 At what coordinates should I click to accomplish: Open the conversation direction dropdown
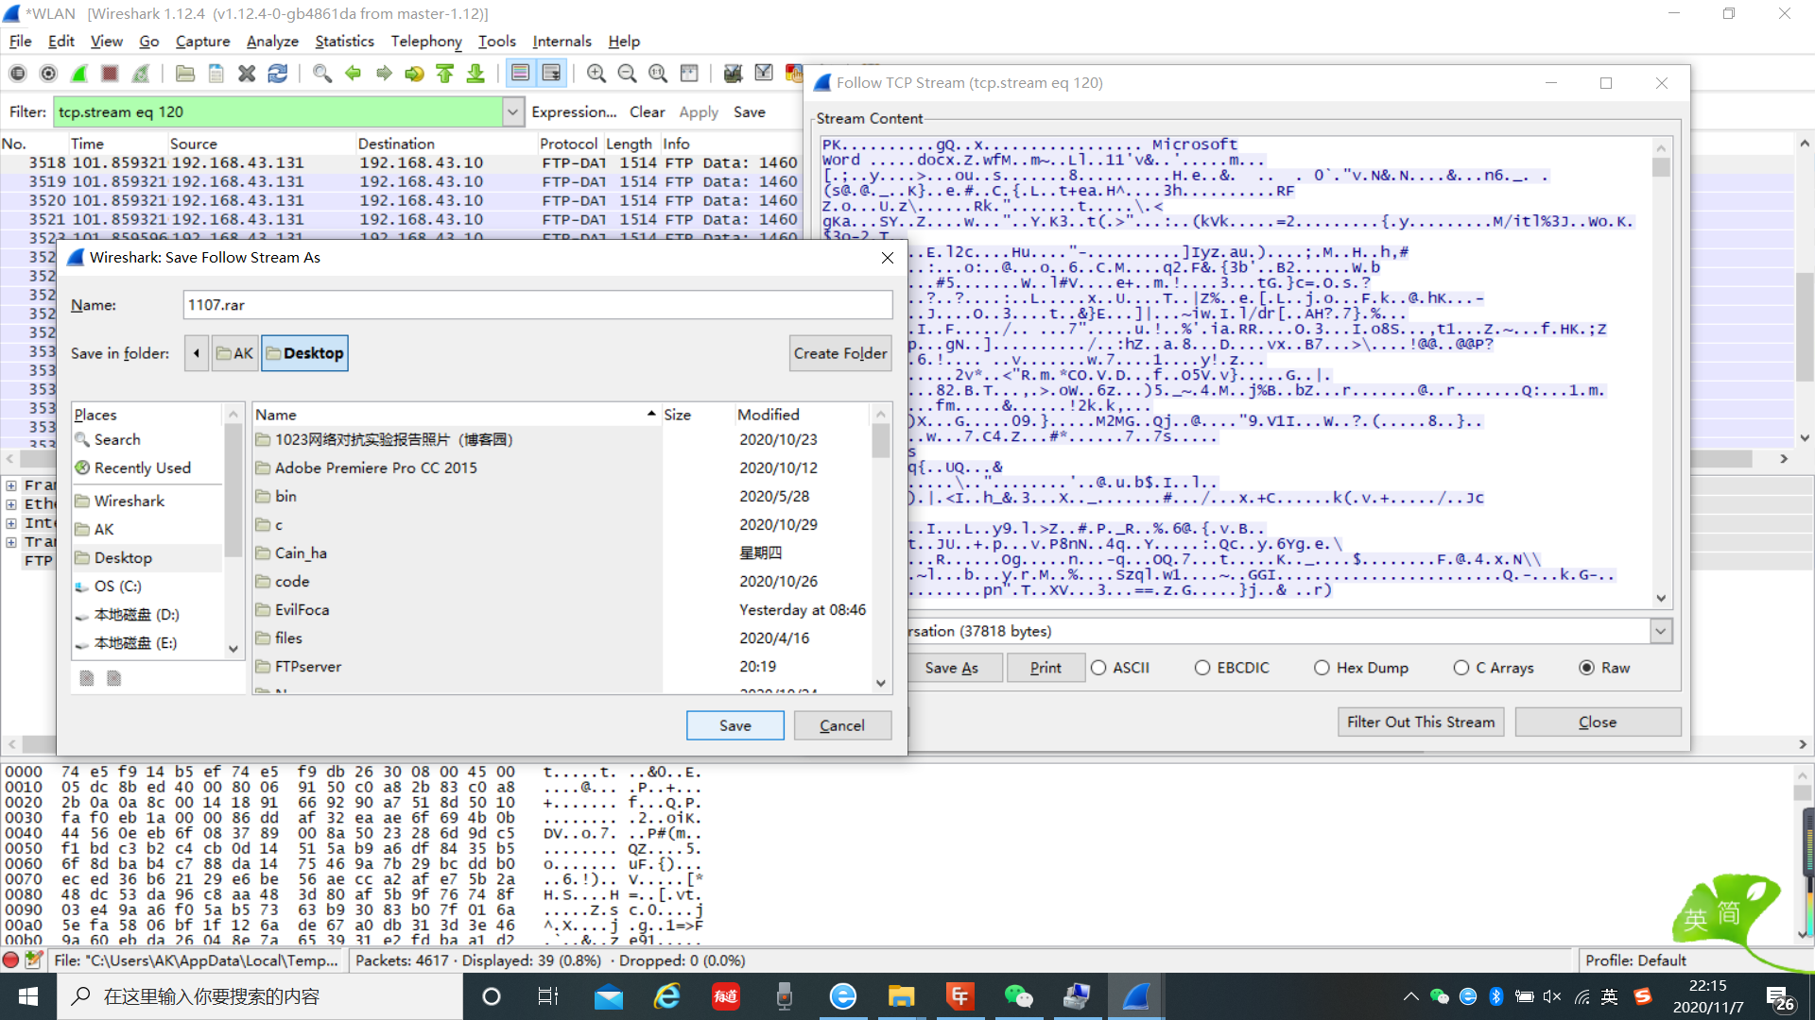pyautogui.click(x=1661, y=631)
